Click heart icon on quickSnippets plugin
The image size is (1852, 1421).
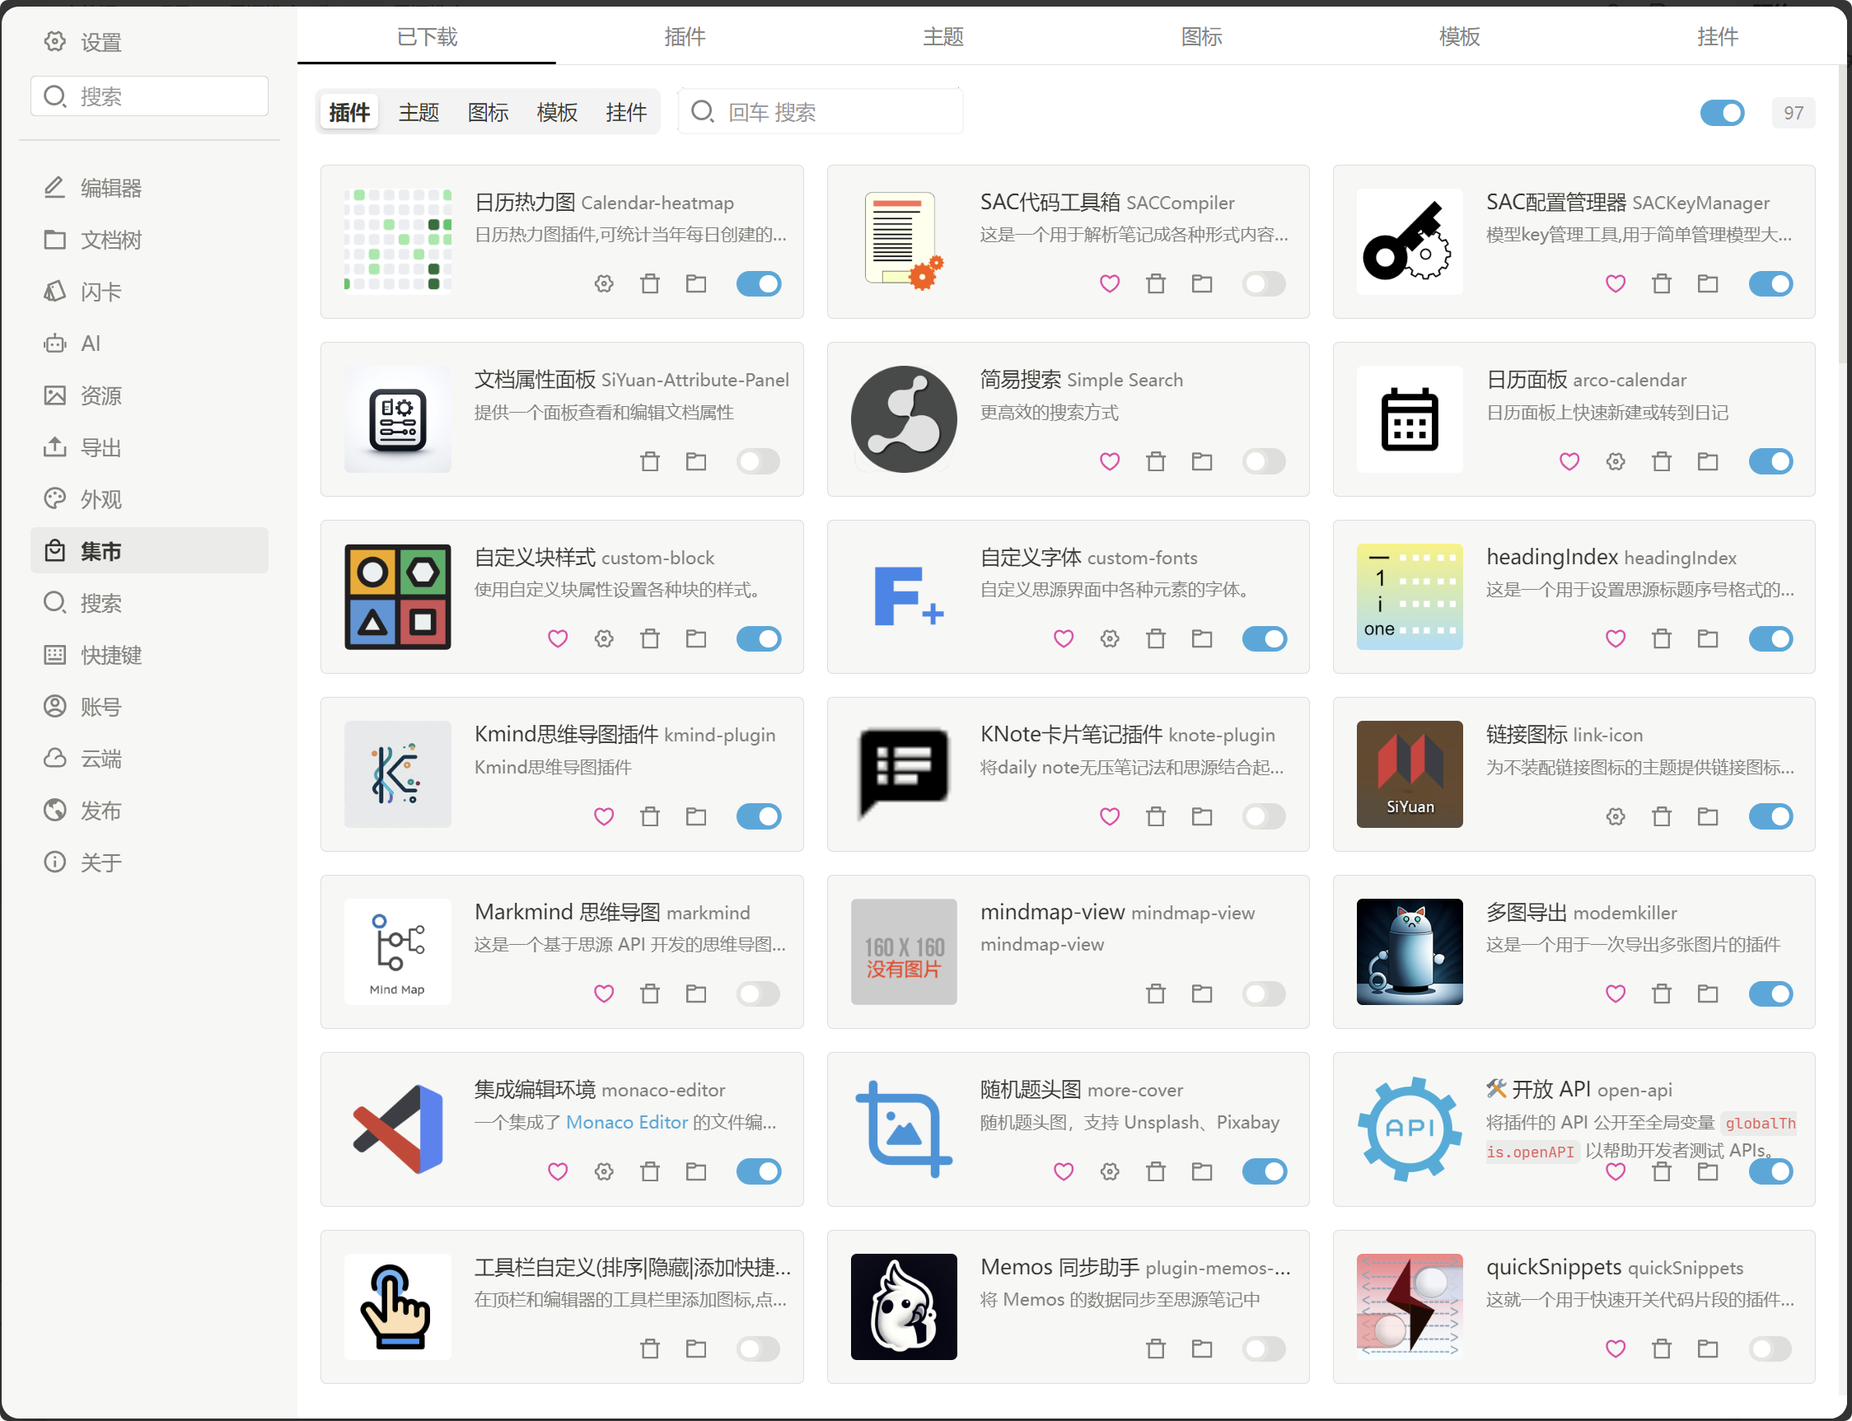(x=1616, y=1349)
